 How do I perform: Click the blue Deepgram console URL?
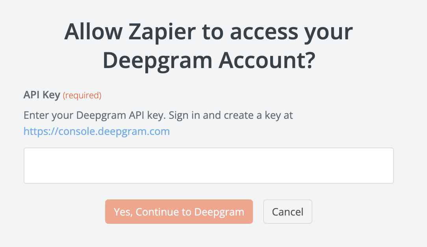[x=97, y=131]
